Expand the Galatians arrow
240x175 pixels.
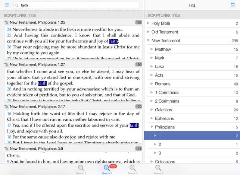(152, 109)
